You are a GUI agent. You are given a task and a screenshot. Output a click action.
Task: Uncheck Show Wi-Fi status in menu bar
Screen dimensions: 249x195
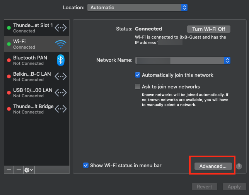tap(86, 166)
